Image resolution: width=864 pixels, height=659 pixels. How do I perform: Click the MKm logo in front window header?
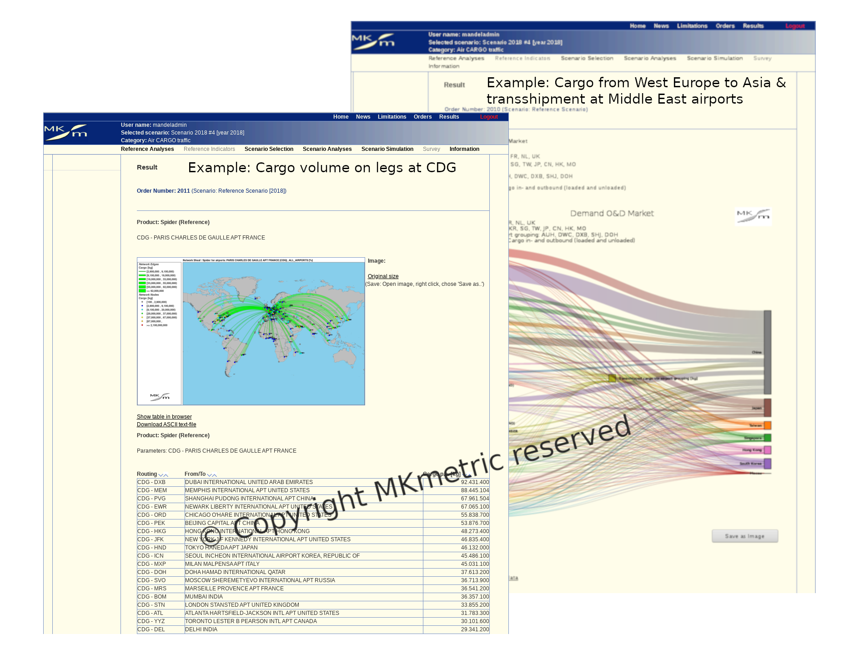[x=66, y=132]
